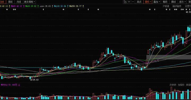Activate the 画线 drawing tool
191x100 pixels.
(173, 2)
